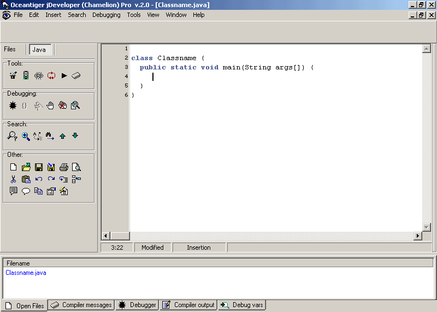Click the printer icon
The image size is (437, 312).
pos(64,167)
